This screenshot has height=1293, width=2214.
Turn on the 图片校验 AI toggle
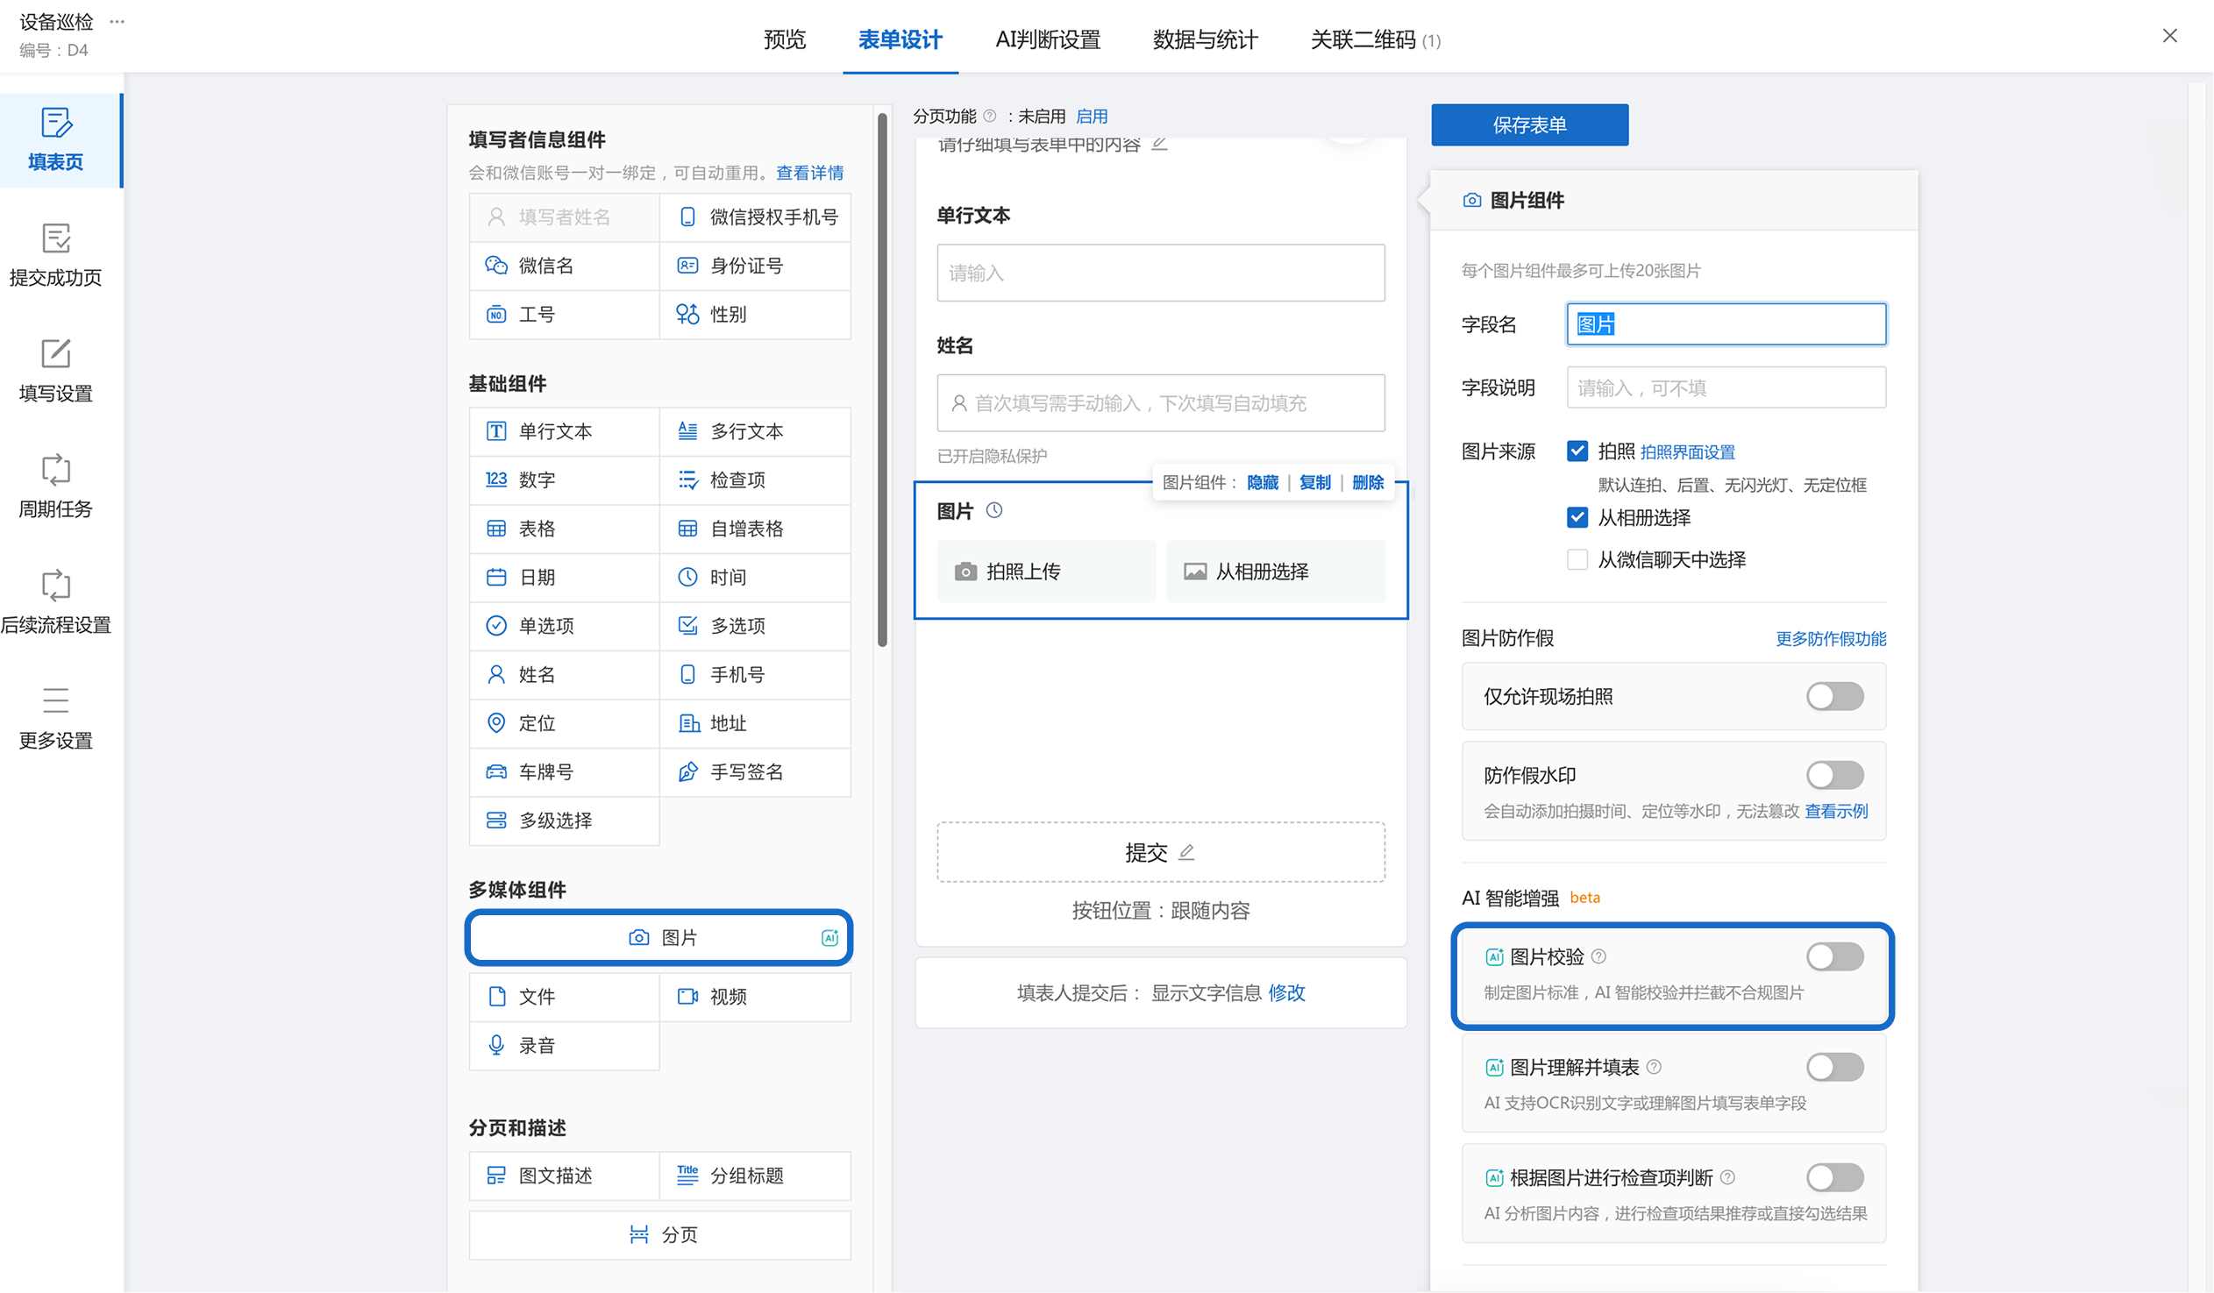1834,956
